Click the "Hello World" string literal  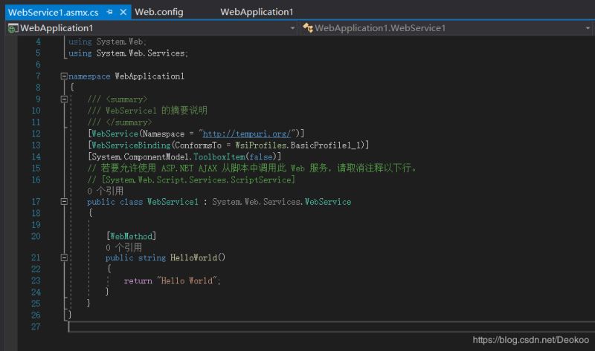(187, 281)
